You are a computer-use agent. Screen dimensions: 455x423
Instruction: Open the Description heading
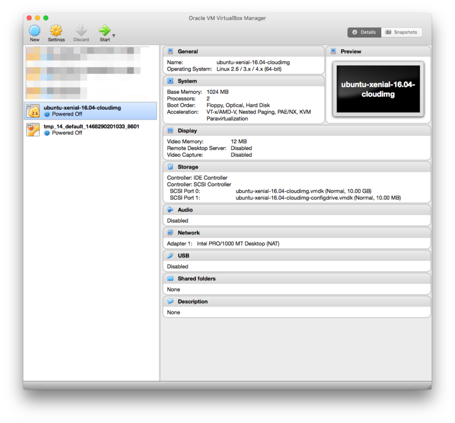click(193, 301)
